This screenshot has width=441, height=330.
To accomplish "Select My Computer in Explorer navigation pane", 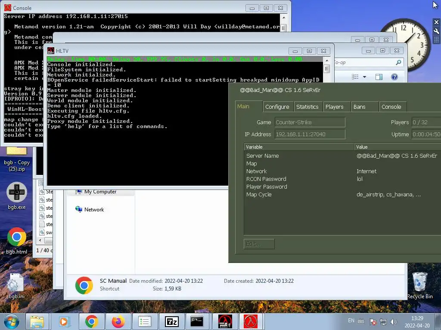I will [x=100, y=192].
